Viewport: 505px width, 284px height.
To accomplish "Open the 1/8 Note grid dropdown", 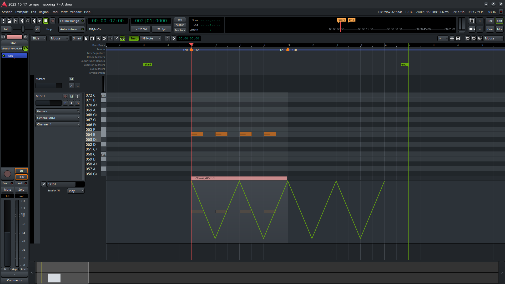I will coord(150,38).
